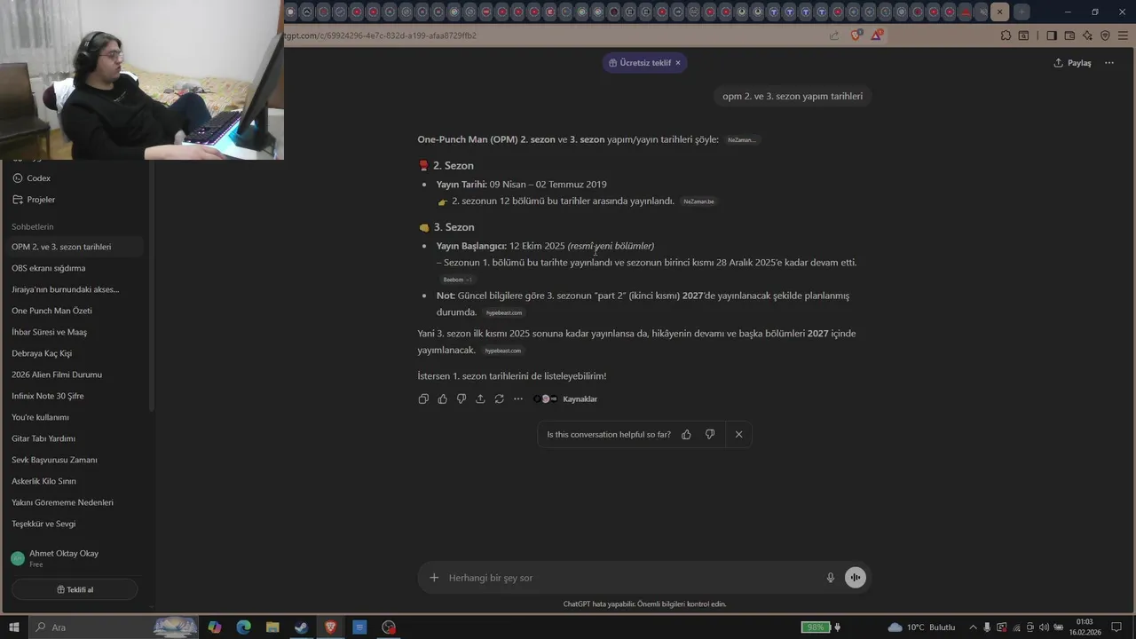Open Brave extensions puzzle icon
This screenshot has height=639, width=1136.
[x=1006, y=35]
